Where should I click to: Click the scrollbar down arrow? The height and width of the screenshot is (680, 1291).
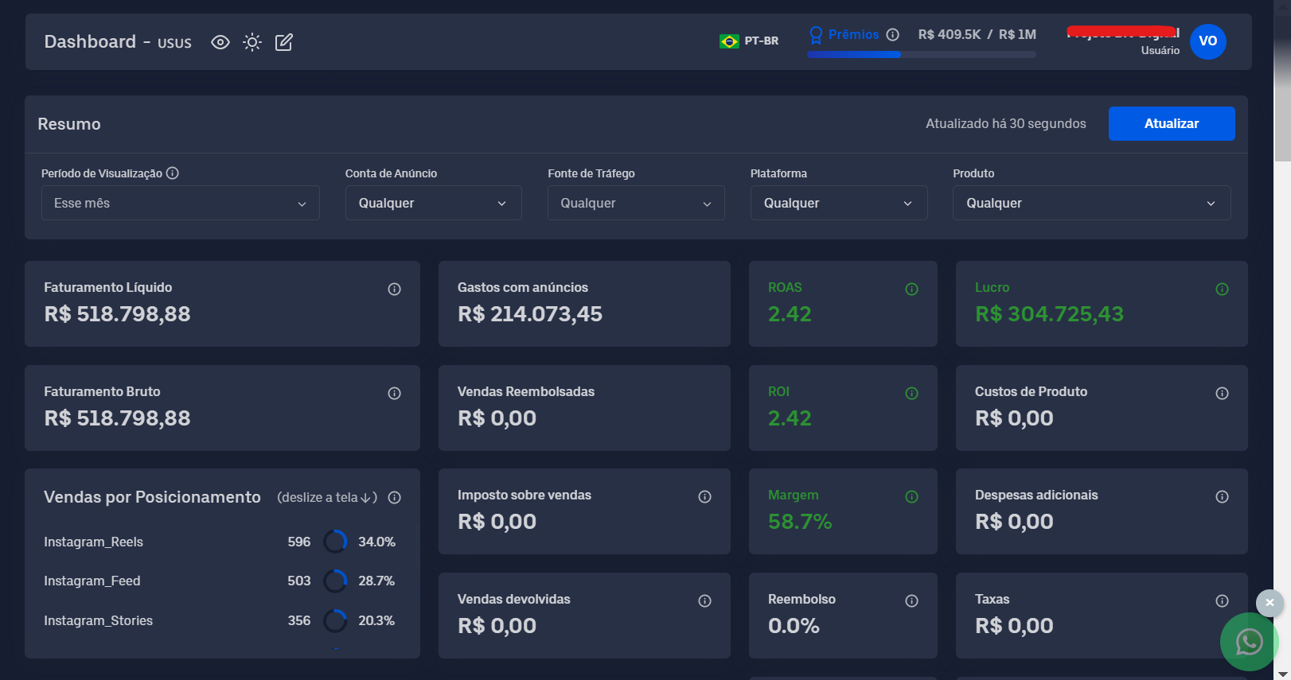(x=1282, y=674)
